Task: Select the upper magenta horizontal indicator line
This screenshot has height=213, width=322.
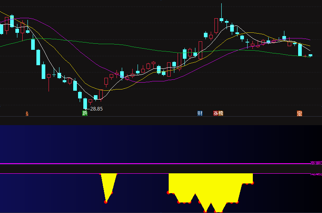Action: [155, 164]
